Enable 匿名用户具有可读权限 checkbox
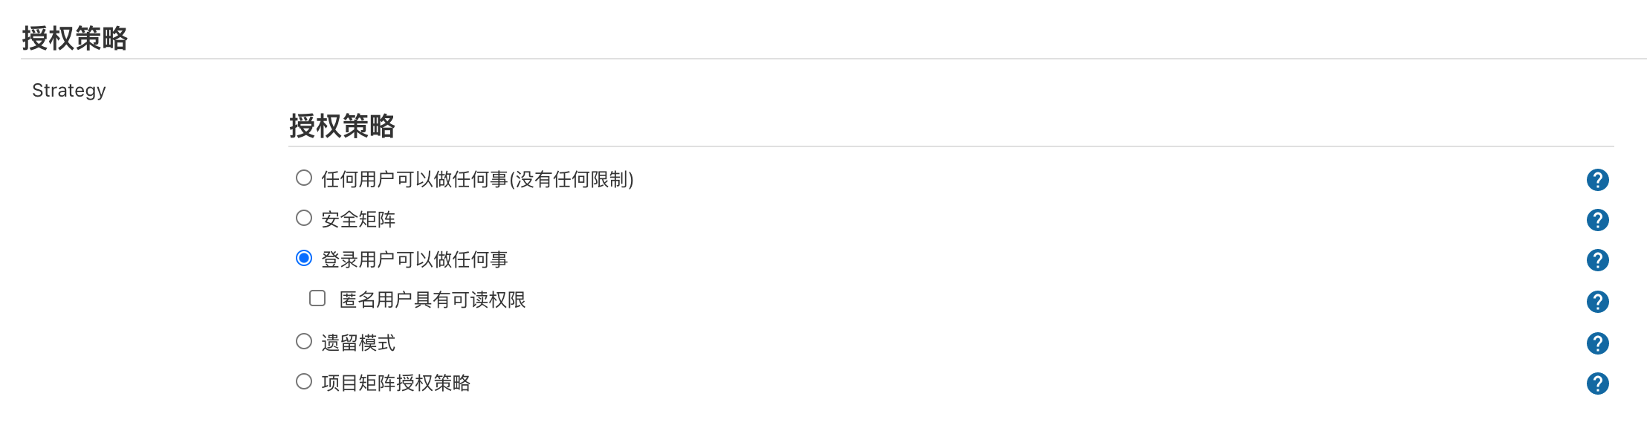1647x440 pixels. (317, 298)
